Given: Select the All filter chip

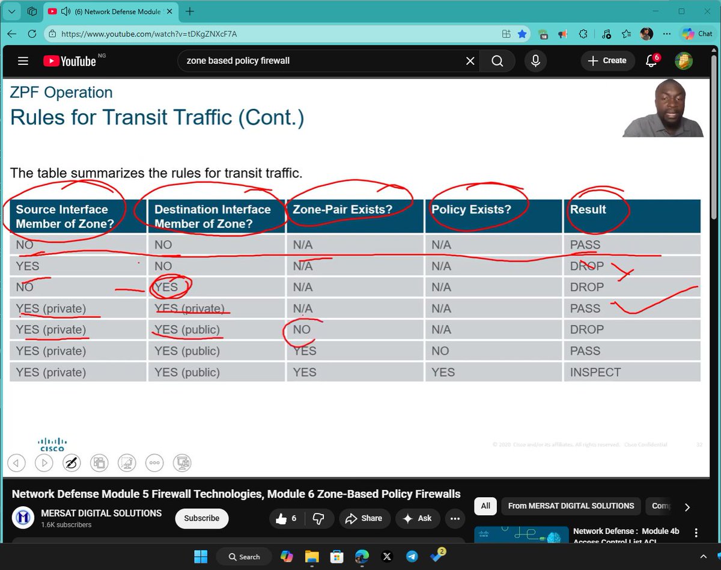Looking at the screenshot, I should click(485, 506).
